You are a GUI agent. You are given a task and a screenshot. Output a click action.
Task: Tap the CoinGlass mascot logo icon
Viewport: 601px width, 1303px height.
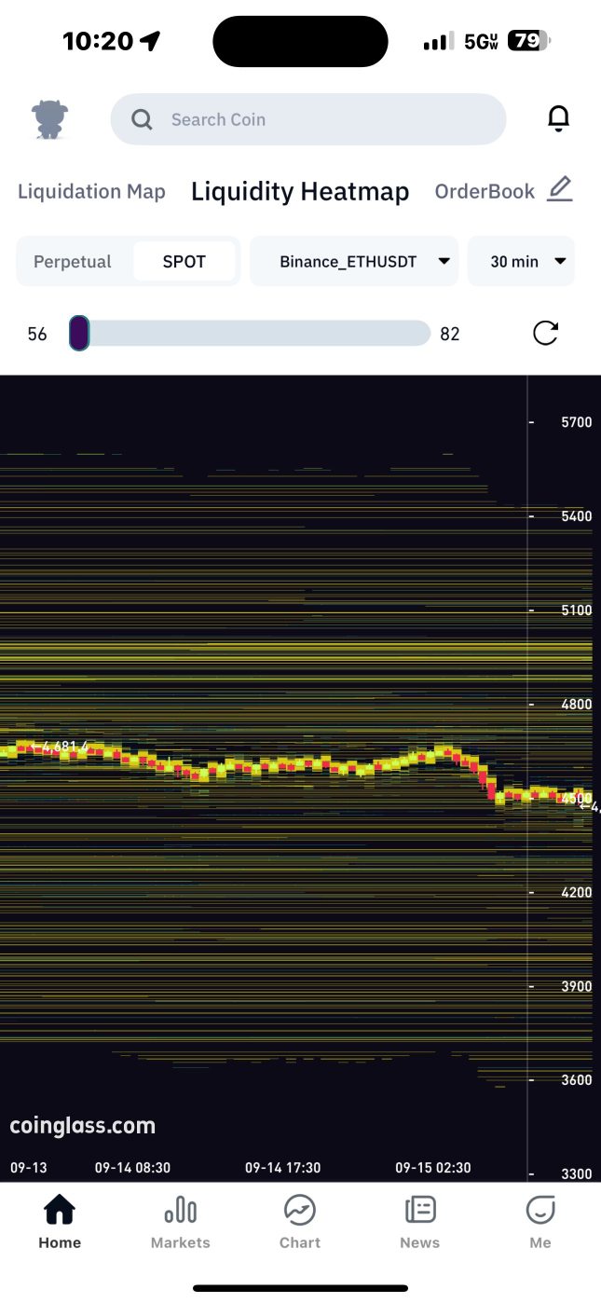point(50,119)
